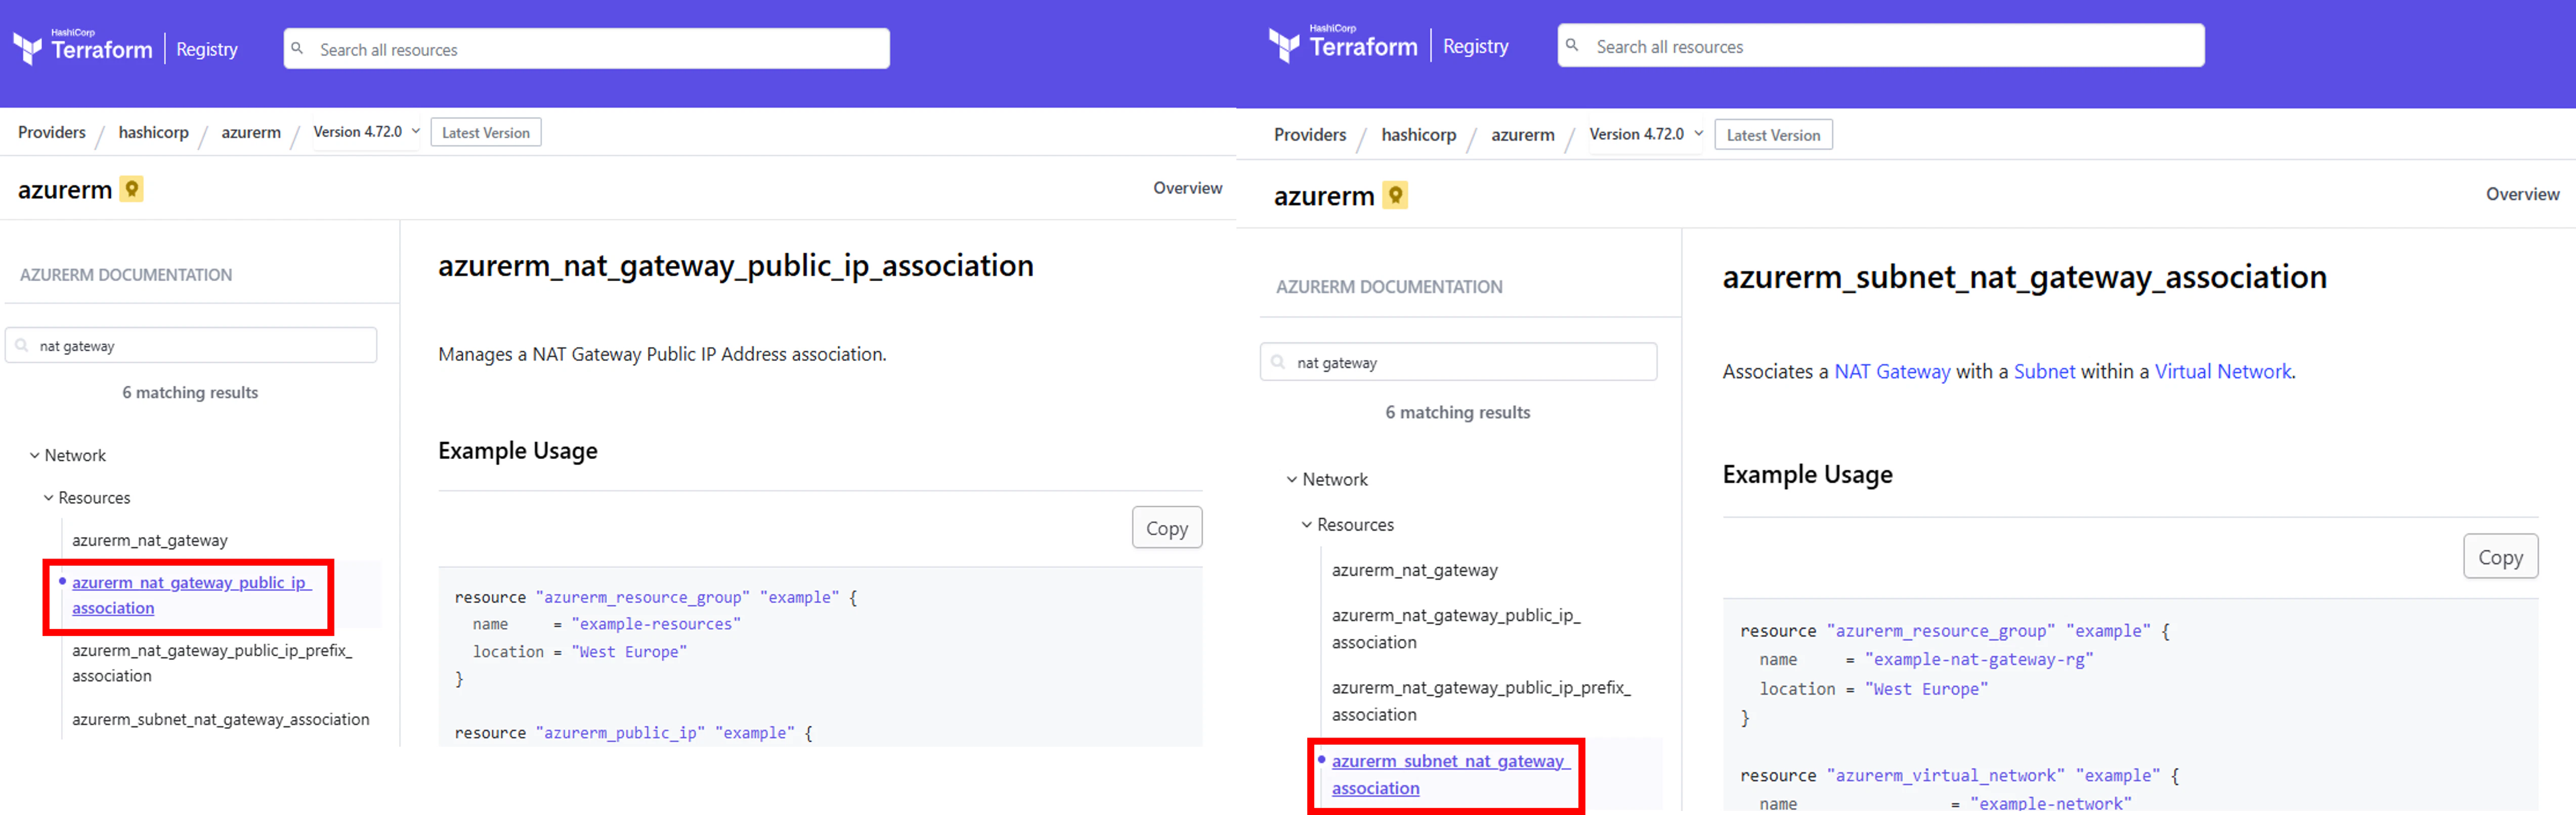Image resolution: width=2576 pixels, height=815 pixels.
Task: Go to azurerm breadcrumb in right window
Action: point(1522,134)
